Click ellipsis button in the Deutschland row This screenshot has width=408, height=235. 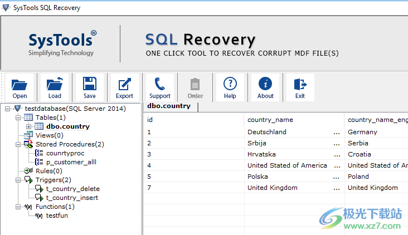click(337, 132)
